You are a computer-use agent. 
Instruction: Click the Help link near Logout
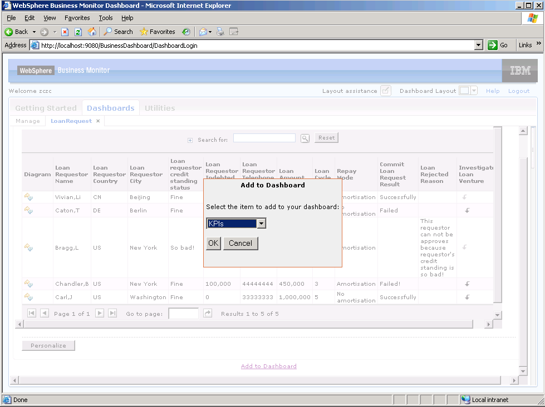[x=493, y=91]
